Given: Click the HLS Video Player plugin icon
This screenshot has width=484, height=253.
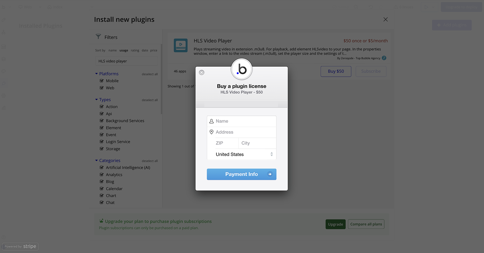Looking at the screenshot, I should [x=180, y=45].
